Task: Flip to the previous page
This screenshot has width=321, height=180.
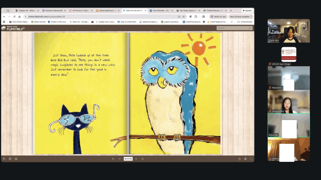Action: [120, 159]
